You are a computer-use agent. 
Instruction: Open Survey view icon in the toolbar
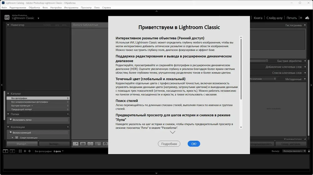[98, 144]
